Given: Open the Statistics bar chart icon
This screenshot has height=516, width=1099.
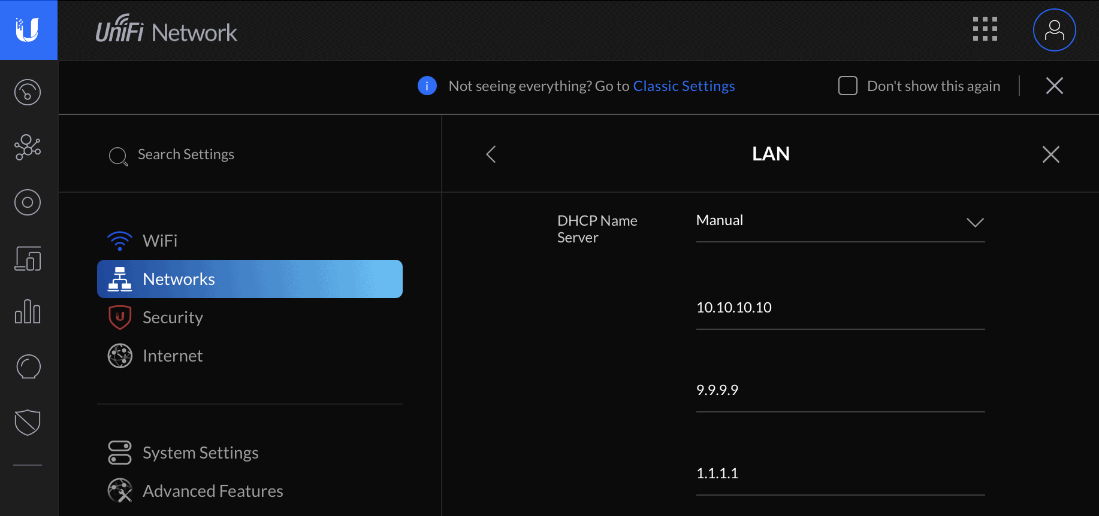Looking at the screenshot, I should click(28, 312).
